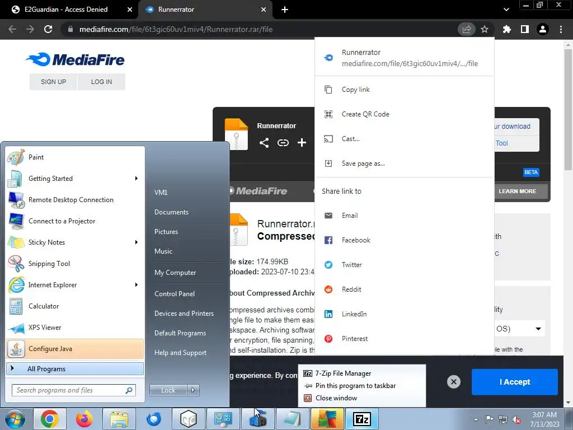Launch Google Chrome from the taskbar
Viewport: 573px width, 430px height.
coord(50,419)
